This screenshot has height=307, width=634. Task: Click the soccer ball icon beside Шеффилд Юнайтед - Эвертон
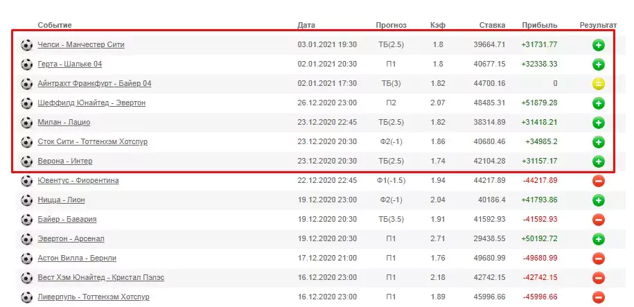(x=27, y=103)
